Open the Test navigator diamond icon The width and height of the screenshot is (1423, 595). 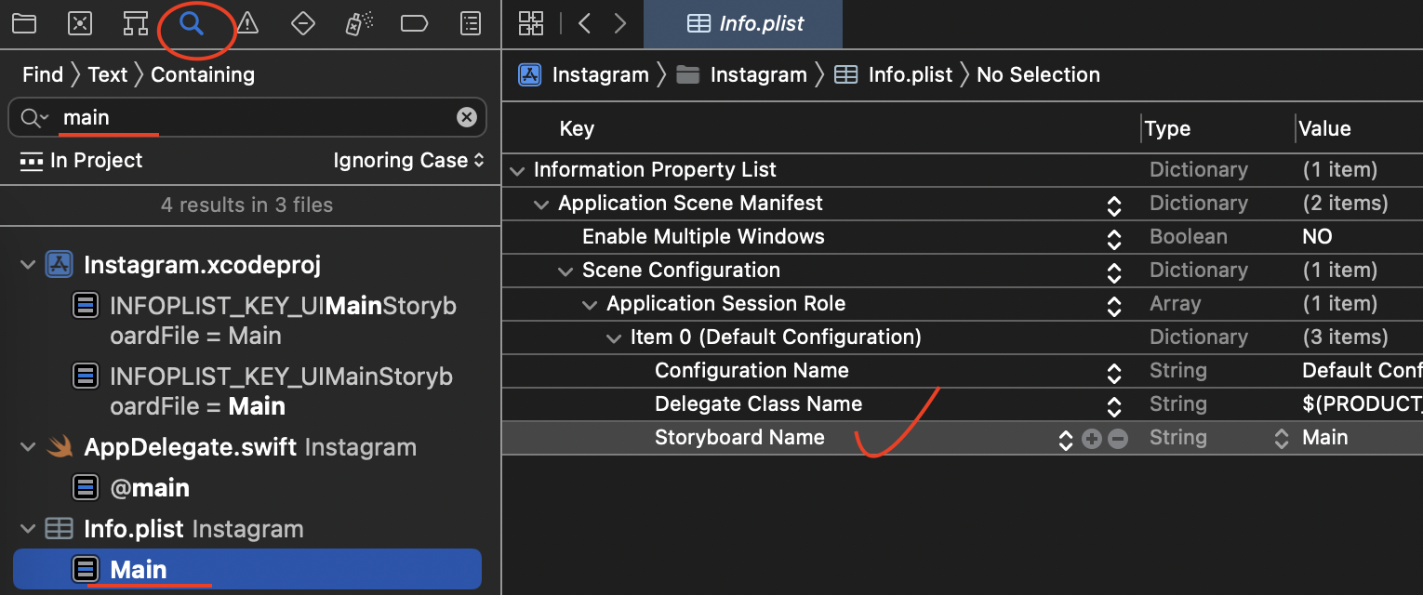[x=303, y=24]
